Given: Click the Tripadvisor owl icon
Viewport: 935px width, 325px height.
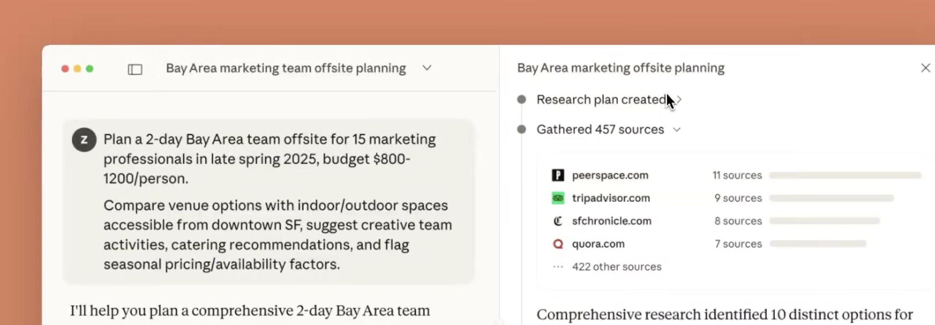Looking at the screenshot, I should click(x=558, y=198).
